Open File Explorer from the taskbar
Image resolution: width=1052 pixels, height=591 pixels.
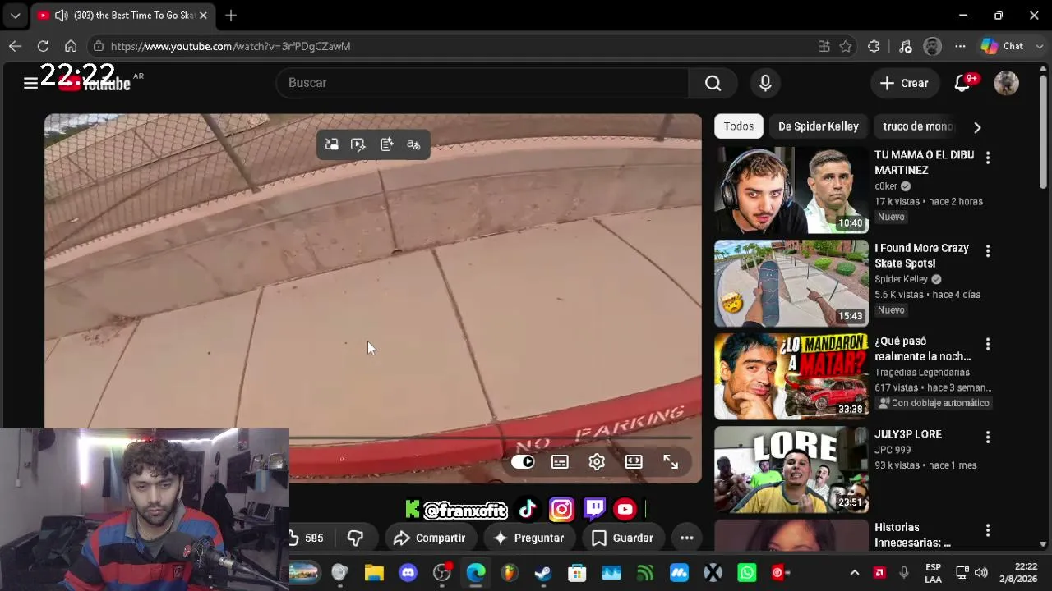(x=374, y=573)
